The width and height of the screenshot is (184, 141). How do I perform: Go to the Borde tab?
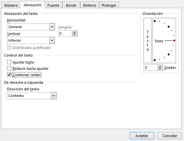coord(71,5)
